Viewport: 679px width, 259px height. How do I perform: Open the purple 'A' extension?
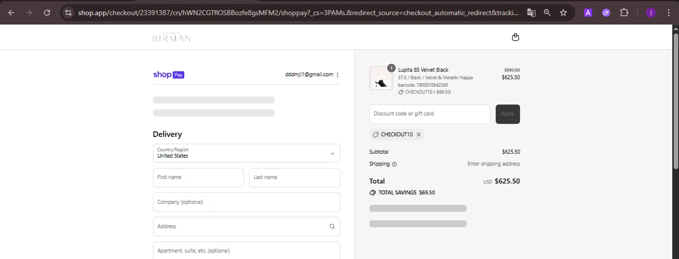click(x=588, y=13)
